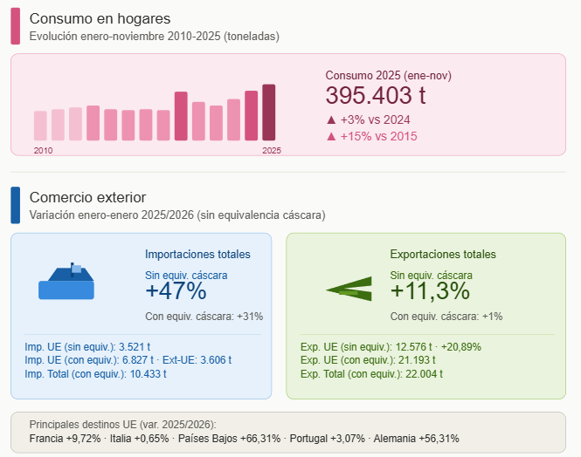Click the +11,3% exports value

tap(430, 290)
